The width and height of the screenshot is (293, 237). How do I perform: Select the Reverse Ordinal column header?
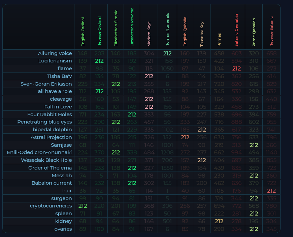[99, 32]
